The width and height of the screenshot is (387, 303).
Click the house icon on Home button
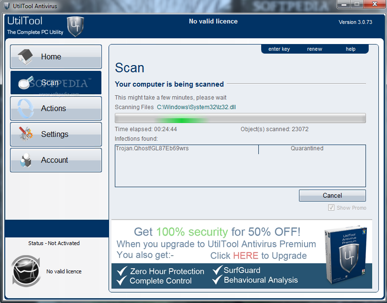(25, 56)
